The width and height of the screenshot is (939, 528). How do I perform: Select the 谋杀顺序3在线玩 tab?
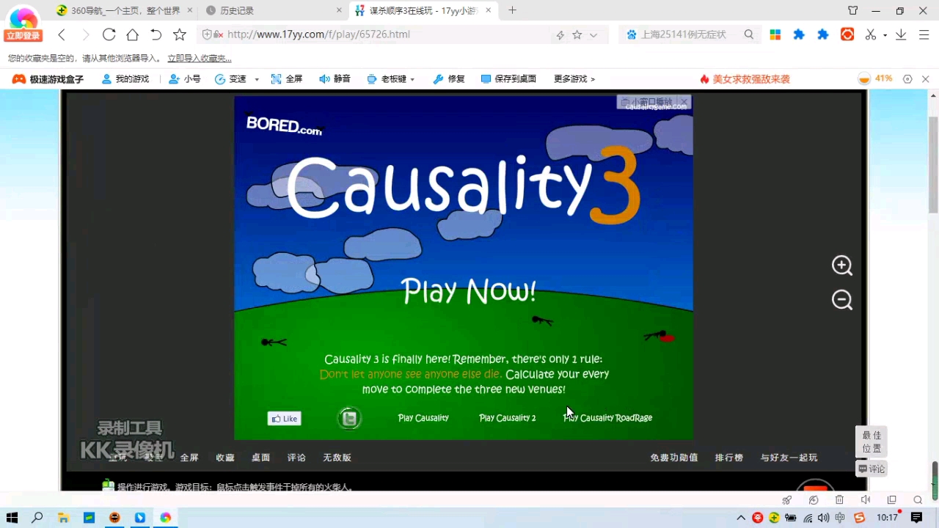pyautogui.click(x=422, y=10)
